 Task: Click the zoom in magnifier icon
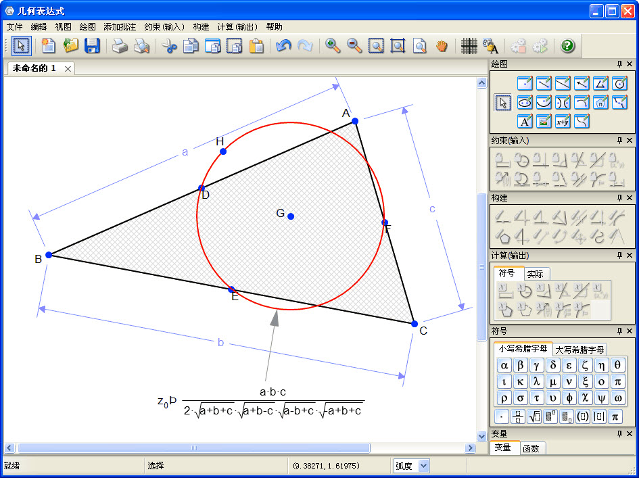[x=333, y=46]
